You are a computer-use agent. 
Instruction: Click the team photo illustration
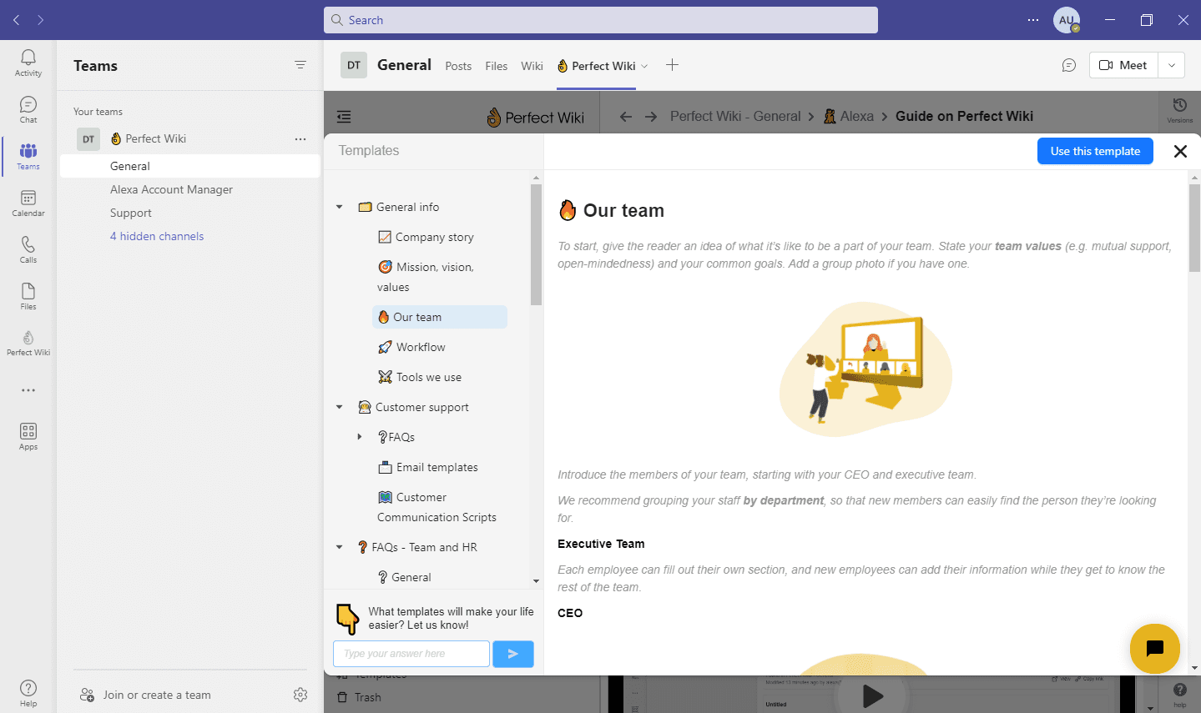[x=865, y=369]
